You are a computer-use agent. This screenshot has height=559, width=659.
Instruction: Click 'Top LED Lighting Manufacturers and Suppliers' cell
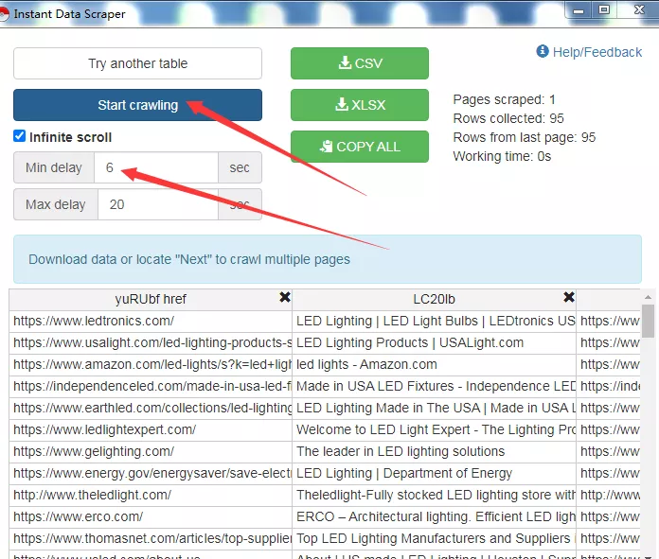click(434, 539)
